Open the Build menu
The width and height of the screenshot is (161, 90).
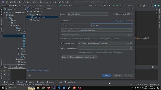tap(42, 2)
